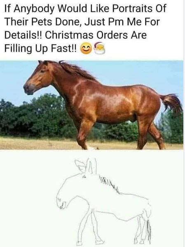This screenshot has width=185, height=247.
Task: Click the sketched horse's front hooves
Action: pyautogui.click(x=90, y=242)
